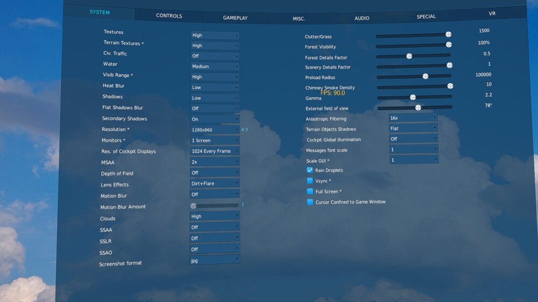Click the Forest Details Factor slider handle
This screenshot has width=538, height=302.
point(409,56)
